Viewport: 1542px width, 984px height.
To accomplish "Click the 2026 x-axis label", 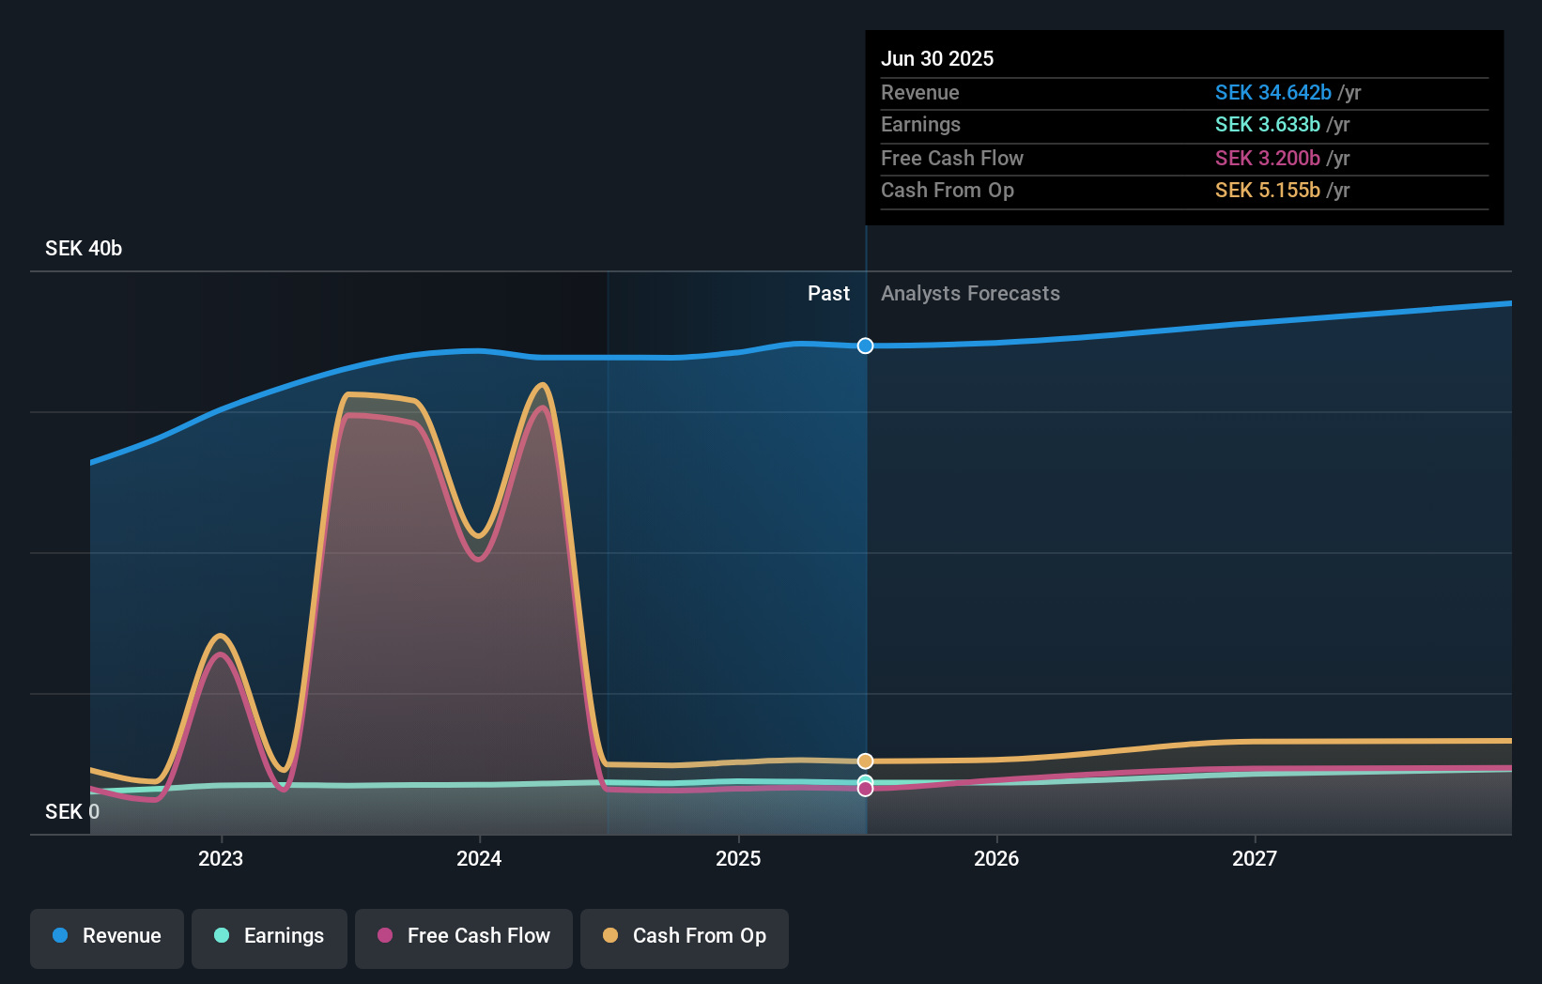I will pyautogui.click(x=996, y=858).
